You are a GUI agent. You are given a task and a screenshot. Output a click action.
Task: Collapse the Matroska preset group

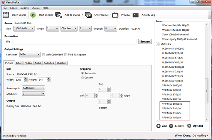(158, 44)
